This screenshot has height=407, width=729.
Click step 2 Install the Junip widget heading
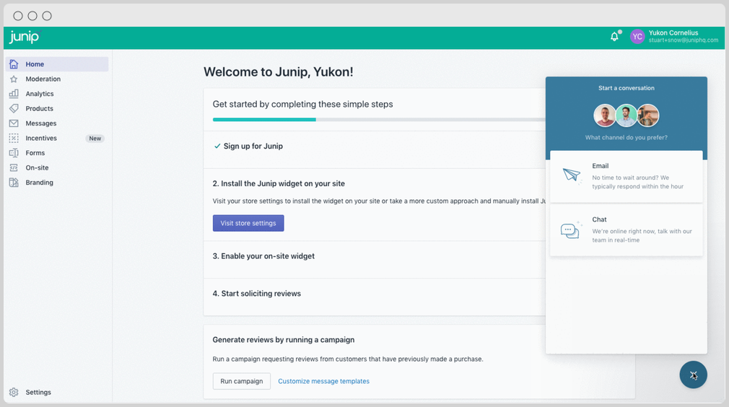click(279, 183)
